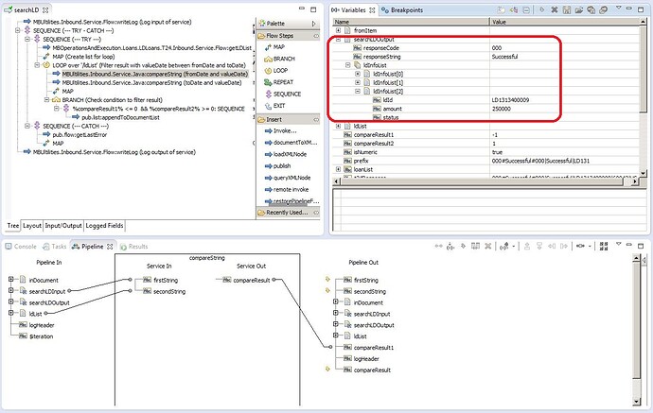Collapse the SEQUENCE (--- CATCH ---) node
Viewport: 653px width, 413px height.
point(27,126)
